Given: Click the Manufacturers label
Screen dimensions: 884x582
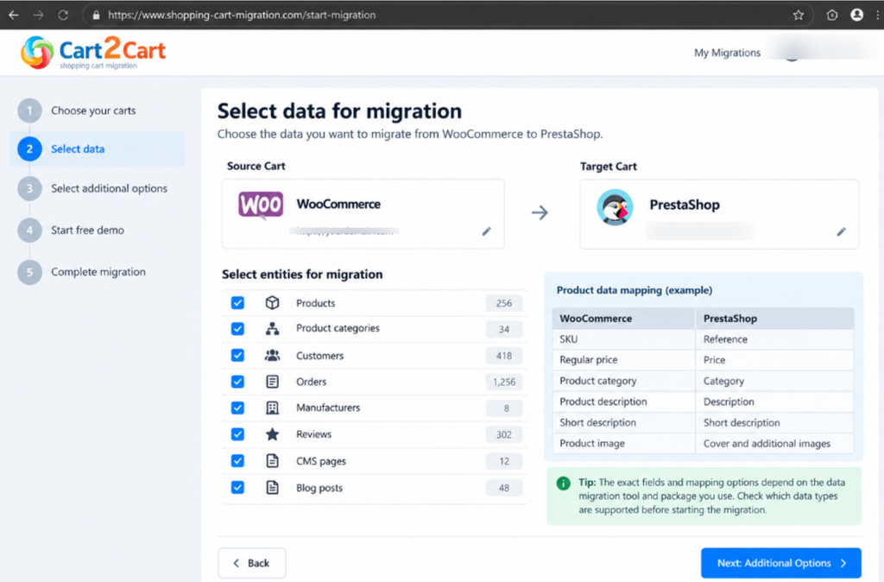Looking at the screenshot, I should point(328,408).
